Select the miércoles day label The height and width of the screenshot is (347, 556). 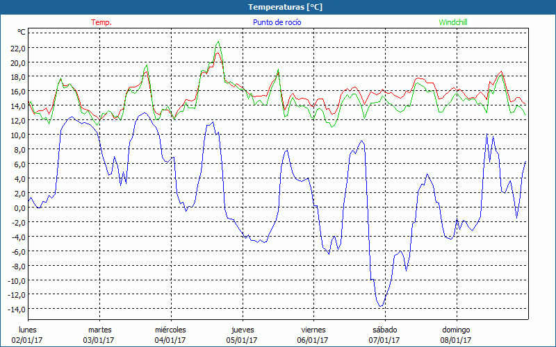point(170,330)
